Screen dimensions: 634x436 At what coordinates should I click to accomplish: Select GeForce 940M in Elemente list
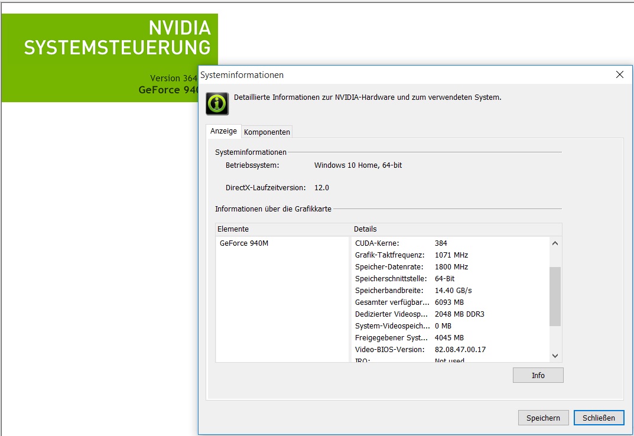point(244,243)
